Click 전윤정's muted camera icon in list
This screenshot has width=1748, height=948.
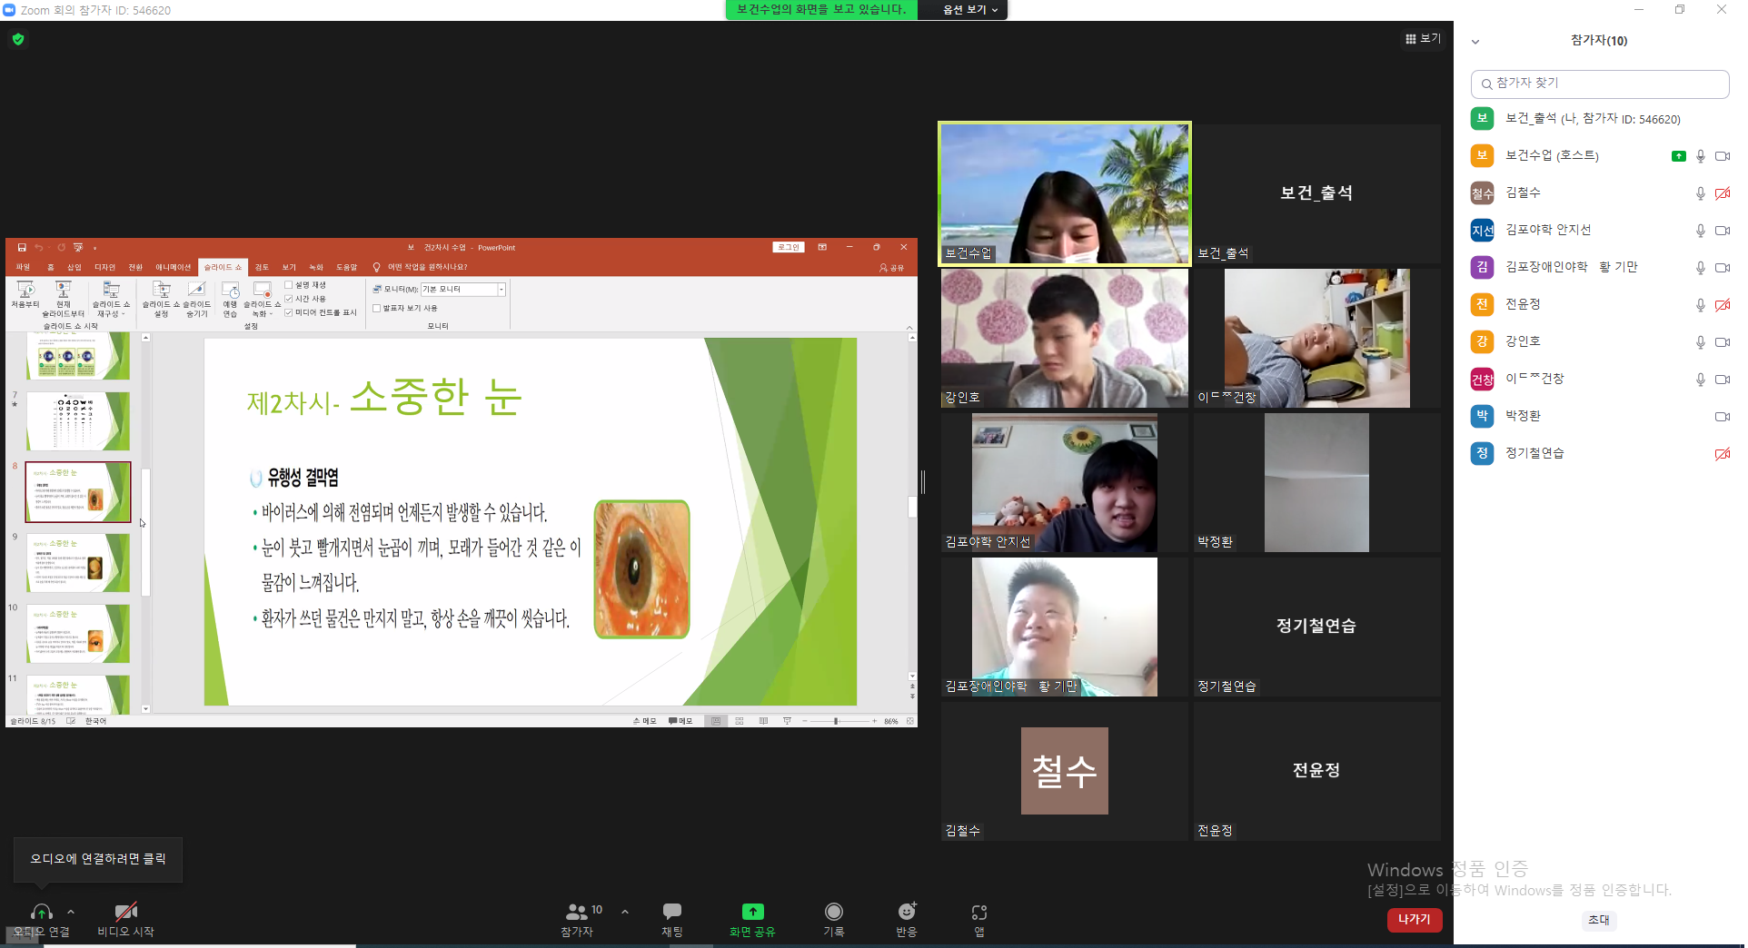tap(1722, 305)
